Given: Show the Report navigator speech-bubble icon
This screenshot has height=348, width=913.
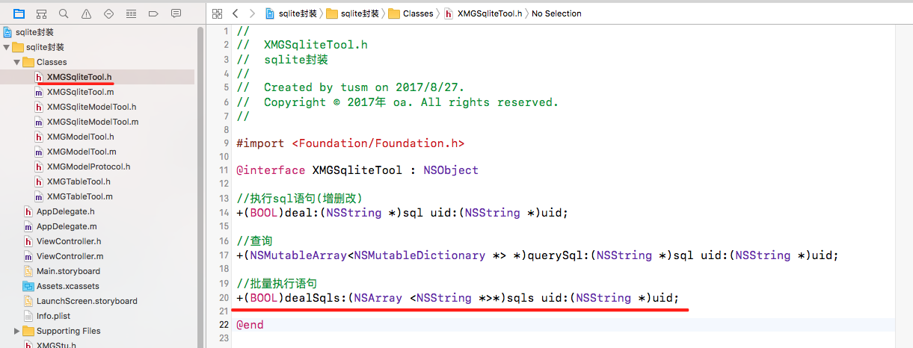Looking at the screenshot, I should click(176, 13).
